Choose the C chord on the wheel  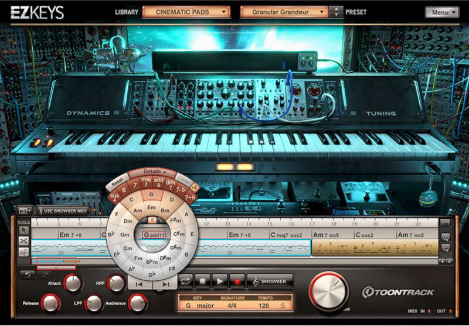pos(131,199)
